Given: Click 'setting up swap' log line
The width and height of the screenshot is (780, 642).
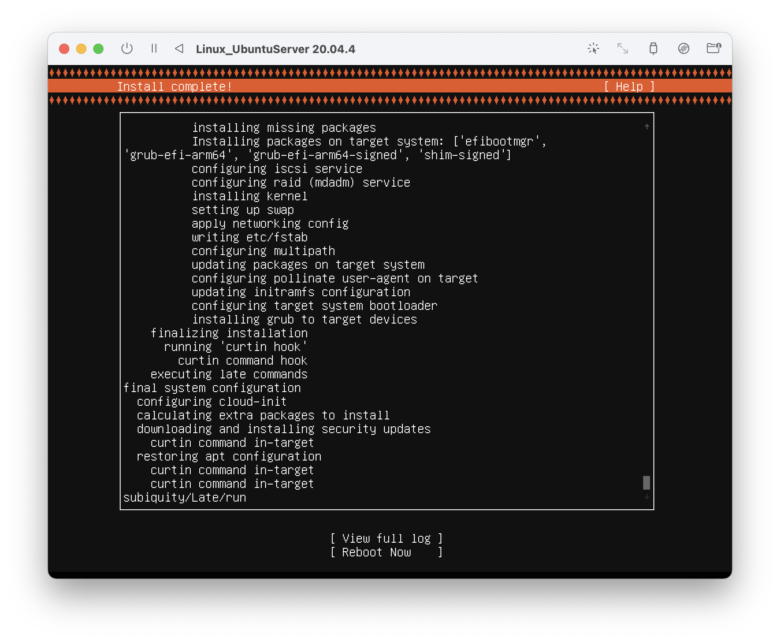Looking at the screenshot, I should [243, 210].
